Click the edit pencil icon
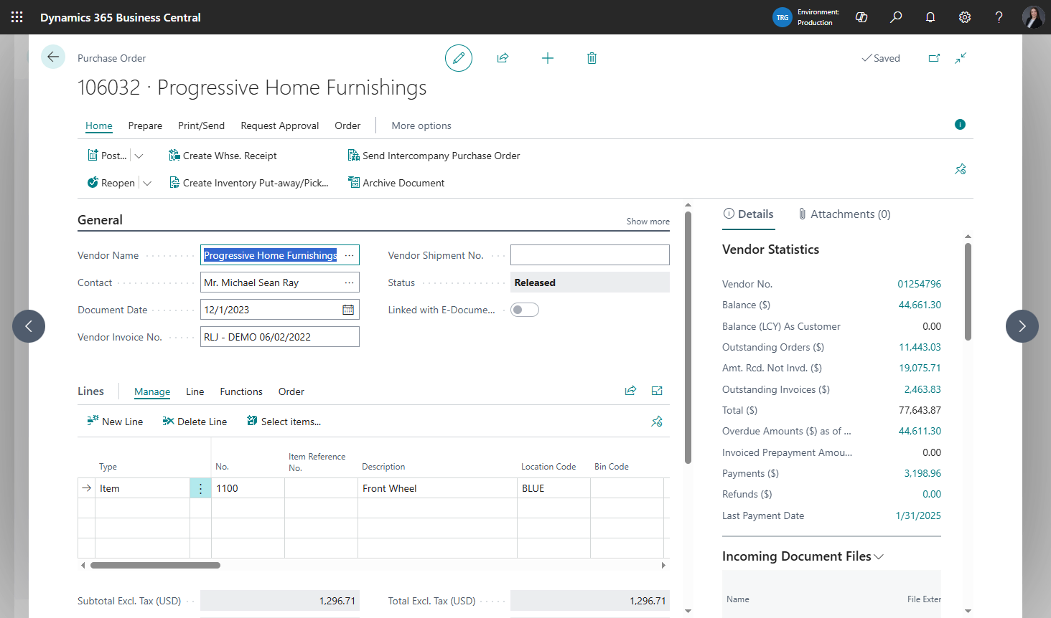Screen dimensions: 1051x618 [459, 58]
